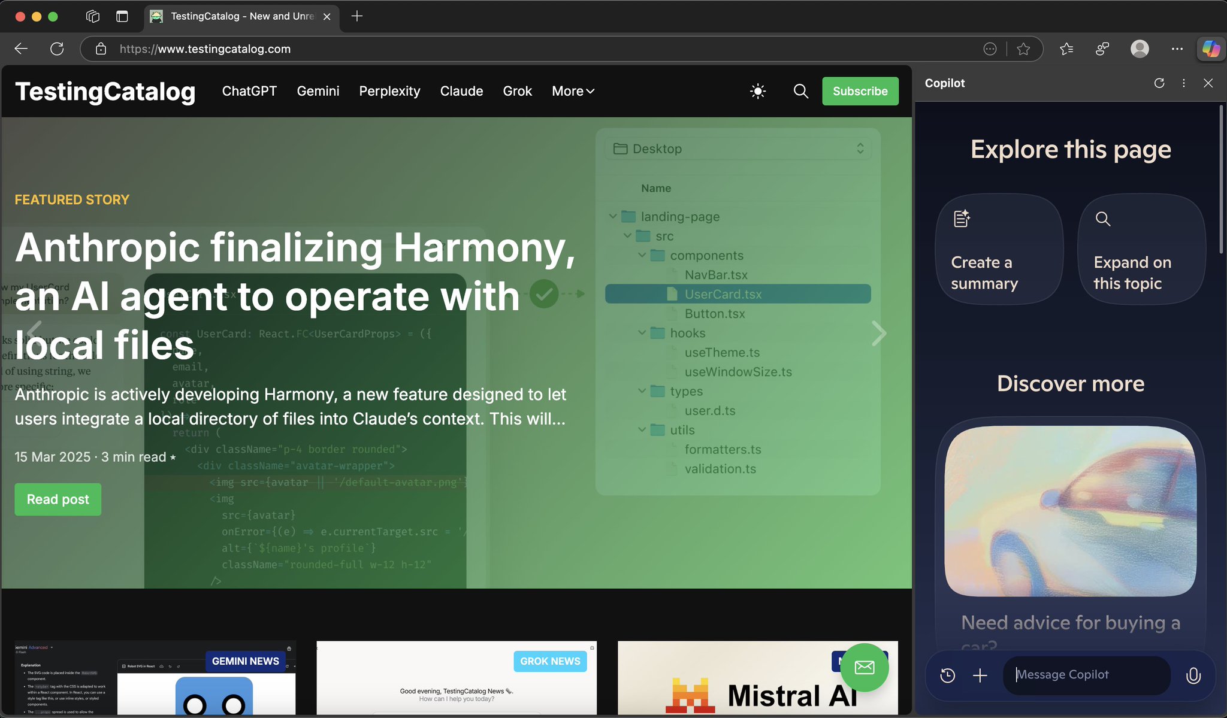View site information lock icon

pyautogui.click(x=101, y=49)
